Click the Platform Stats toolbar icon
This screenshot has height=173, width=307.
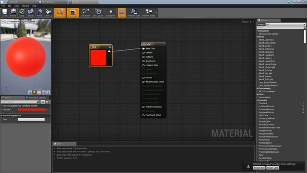click(134, 12)
